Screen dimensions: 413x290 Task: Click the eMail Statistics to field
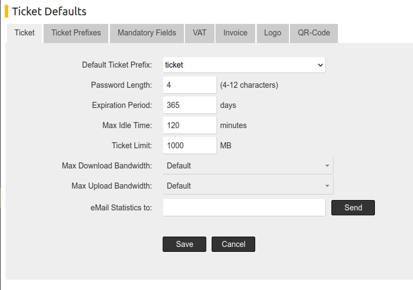click(x=244, y=207)
